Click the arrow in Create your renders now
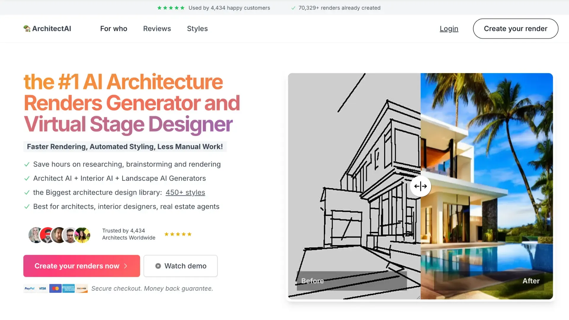569x320 pixels. pyautogui.click(x=126, y=266)
